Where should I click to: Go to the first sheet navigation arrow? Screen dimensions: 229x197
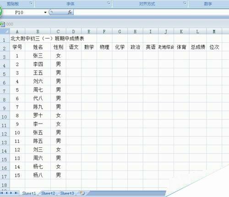click(2, 193)
